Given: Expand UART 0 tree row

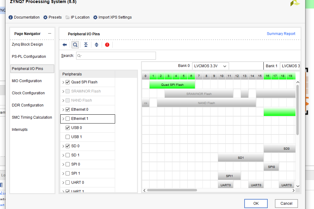Looking at the screenshot, I should [63, 183].
